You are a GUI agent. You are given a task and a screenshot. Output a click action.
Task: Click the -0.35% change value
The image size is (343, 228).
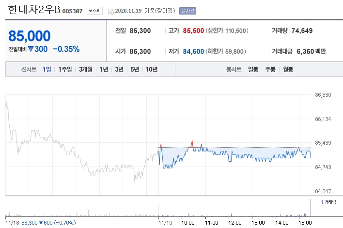(66, 49)
